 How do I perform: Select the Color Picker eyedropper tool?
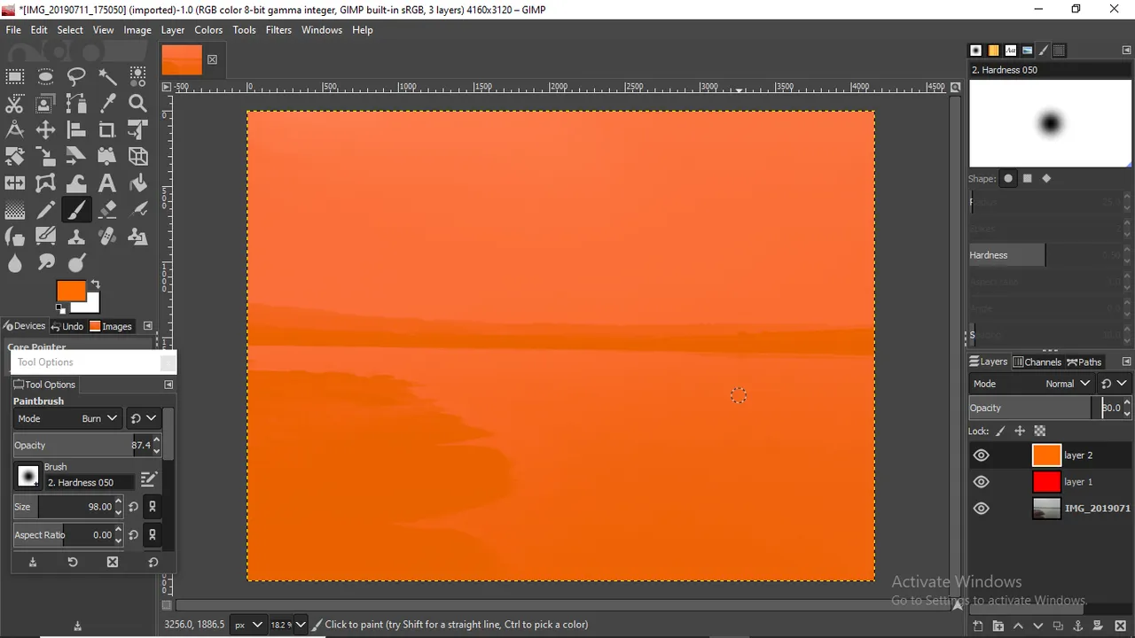click(x=107, y=103)
